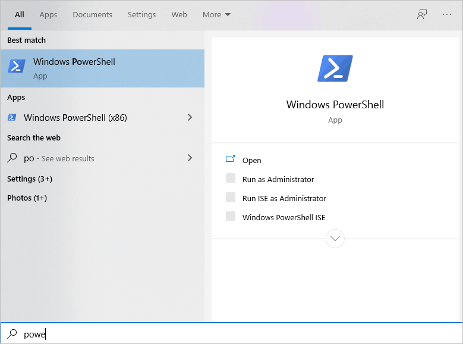The height and width of the screenshot is (344, 463).
Task: Click the web search magnifier icon
Action: [x=12, y=158]
